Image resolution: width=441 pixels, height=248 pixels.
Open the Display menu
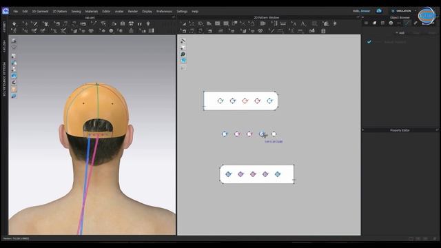[x=147, y=11]
